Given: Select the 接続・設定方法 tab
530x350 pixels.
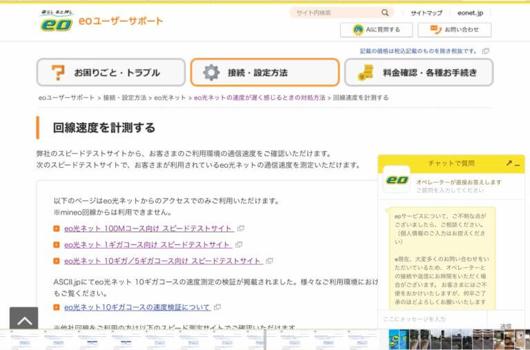Looking at the screenshot, I should (x=265, y=72).
